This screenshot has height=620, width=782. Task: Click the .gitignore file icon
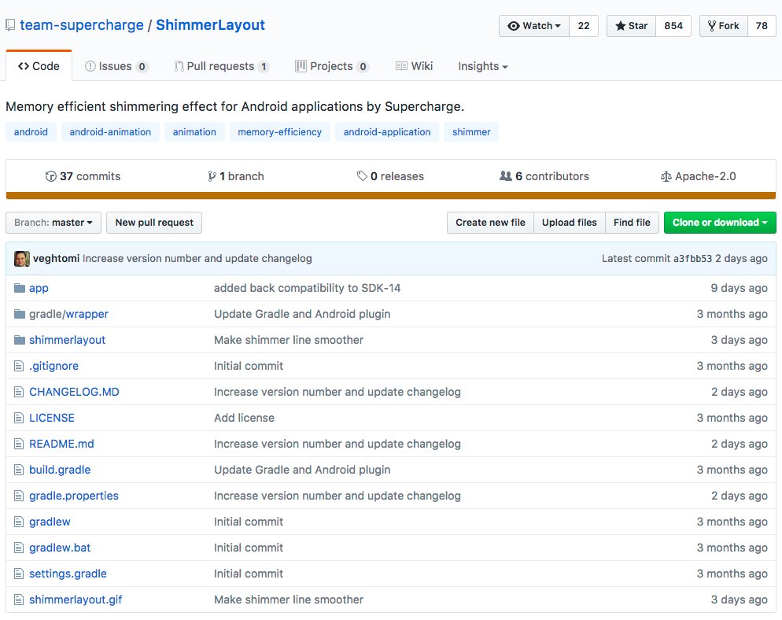pyautogui.click(x=19, y=366)
